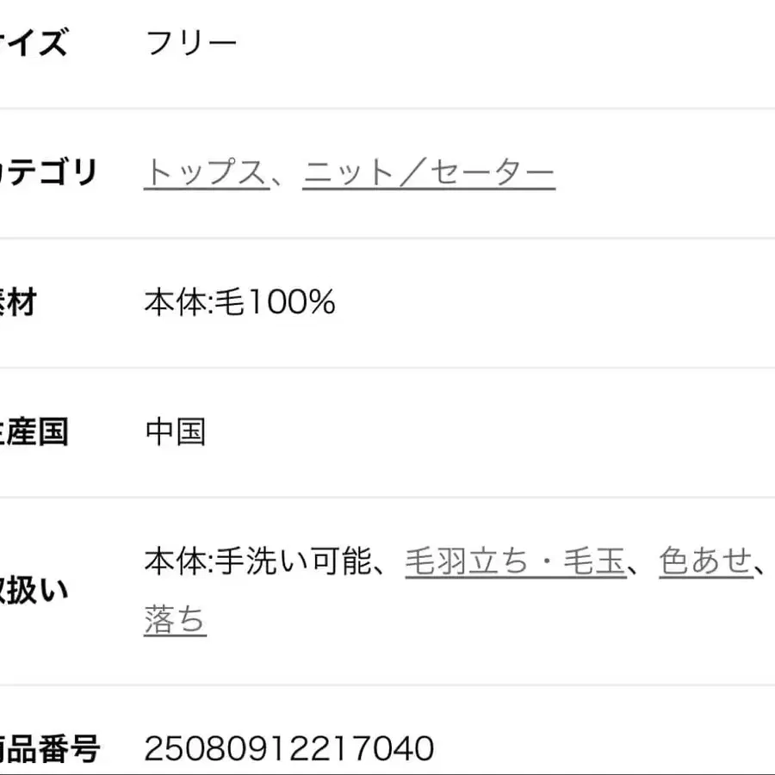Follow the ニット／セーター category link
The height and width of the screenshot is (775, 775).
tap(428, 173)
